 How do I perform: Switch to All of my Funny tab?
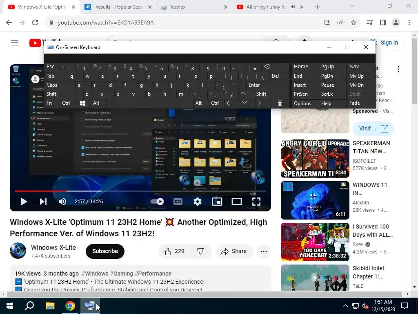pyautogui.click(x=266, y=7)
